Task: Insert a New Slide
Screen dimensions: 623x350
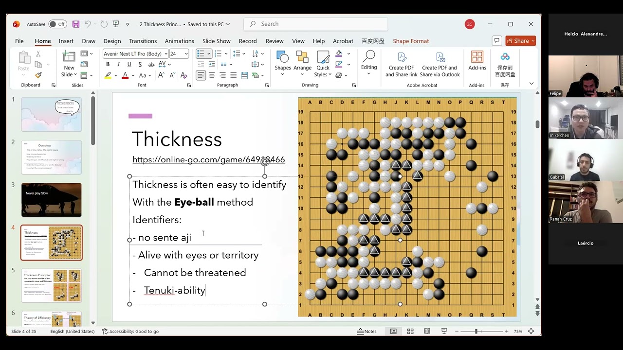Action: (x=69, y=64)
